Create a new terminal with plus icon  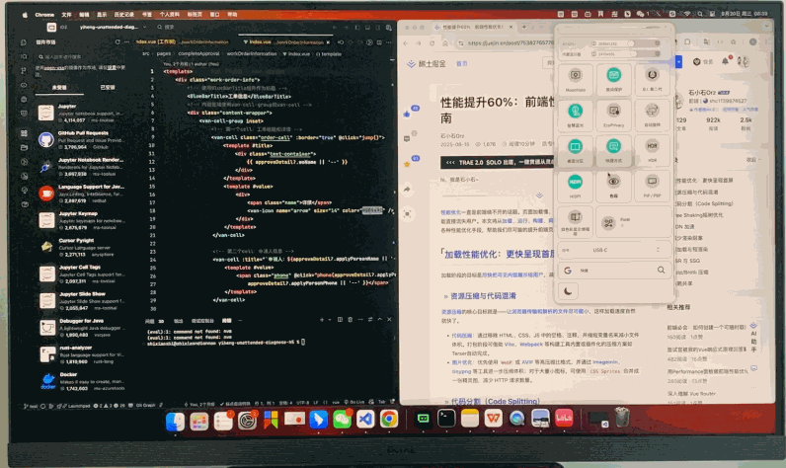click(322, 320)
